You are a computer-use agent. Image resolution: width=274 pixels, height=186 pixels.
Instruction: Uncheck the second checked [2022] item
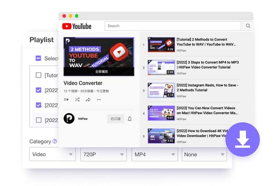38,105
